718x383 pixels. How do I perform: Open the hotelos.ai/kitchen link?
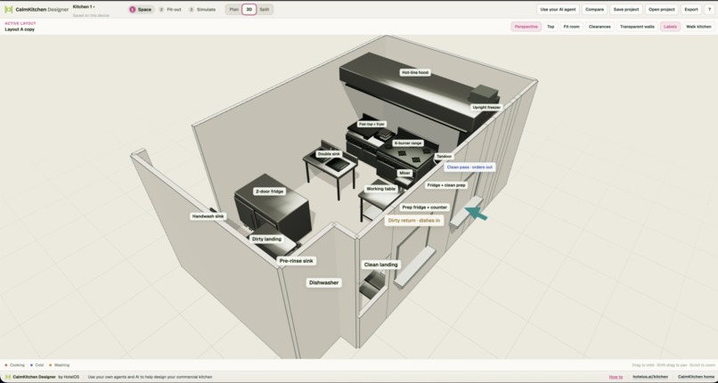(650, 377)
